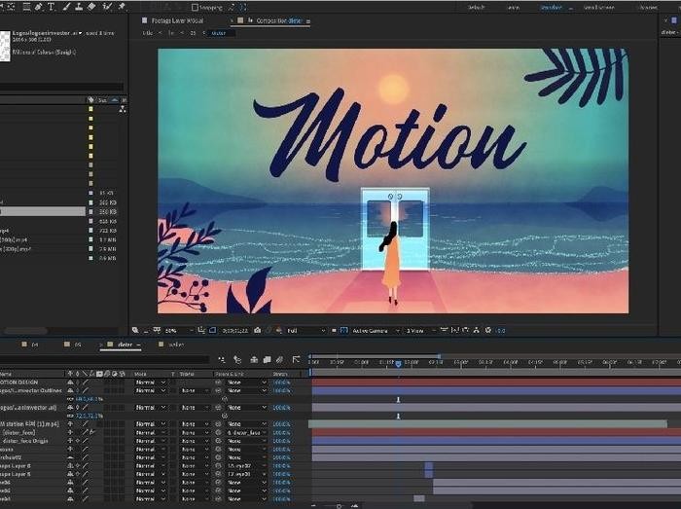Toggle hide shy layers in the timeline

tap(254, 359)
